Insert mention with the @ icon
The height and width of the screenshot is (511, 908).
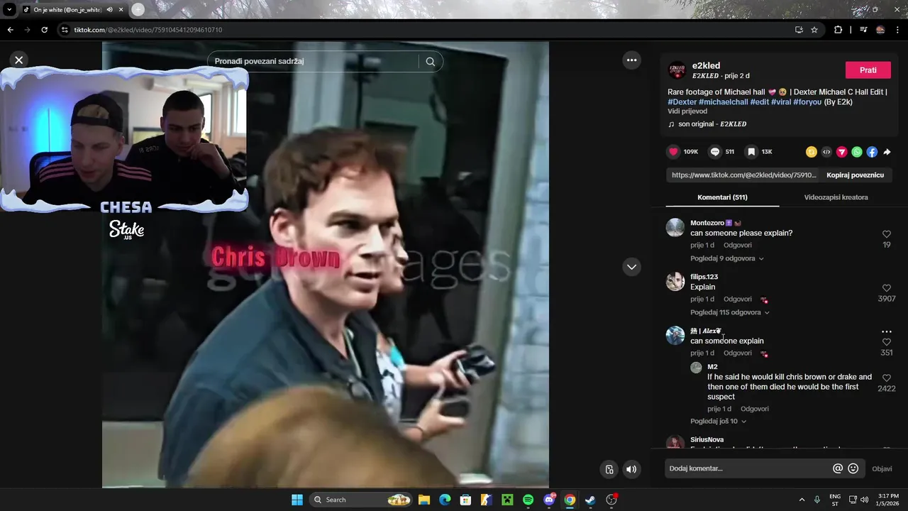pyautogui.click(x=838, y=468)
